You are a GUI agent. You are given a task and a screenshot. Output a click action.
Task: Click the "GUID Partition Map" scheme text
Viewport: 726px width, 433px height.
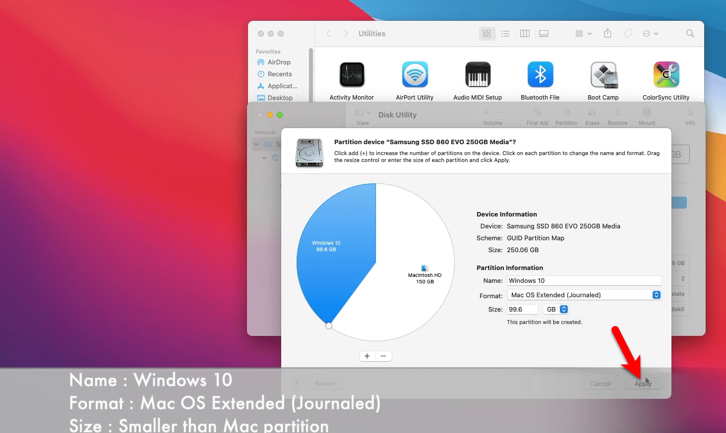(536, 238)
